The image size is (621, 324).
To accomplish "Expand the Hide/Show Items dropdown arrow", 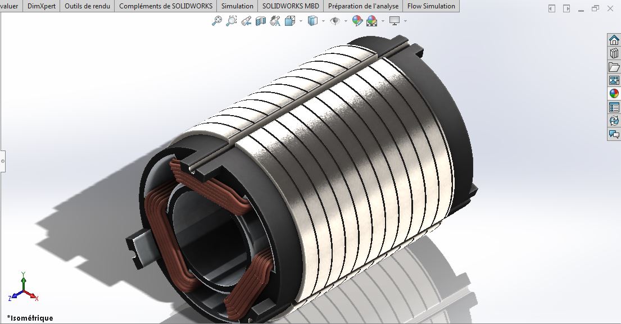I will [x=346, y=21].
